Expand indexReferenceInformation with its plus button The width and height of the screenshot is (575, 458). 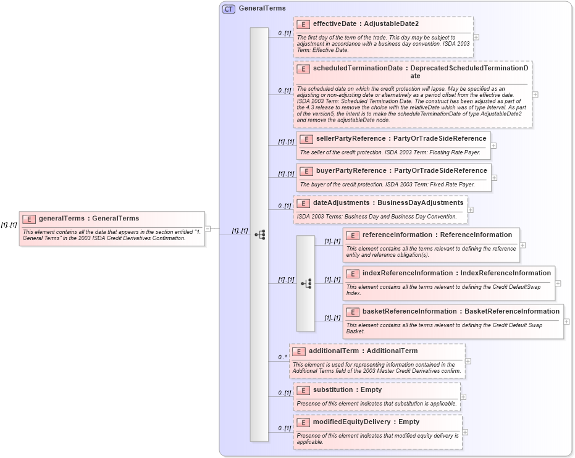pyautogui.click(x=557, y=283)
